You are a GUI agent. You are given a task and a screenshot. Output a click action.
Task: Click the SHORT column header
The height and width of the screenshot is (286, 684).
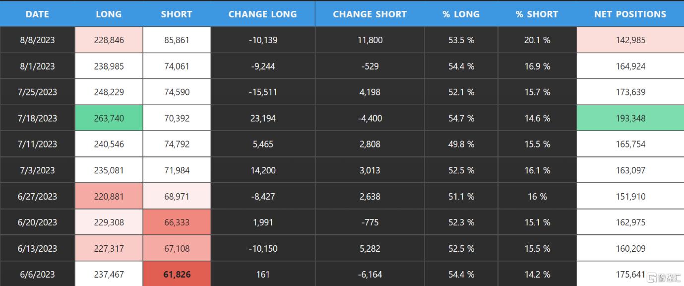coord(177,14)
